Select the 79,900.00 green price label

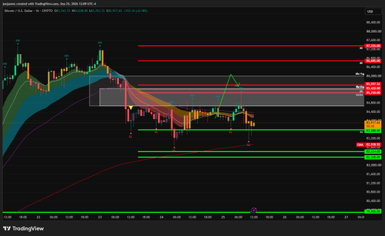pyautogui.click(x=373, y=212)
